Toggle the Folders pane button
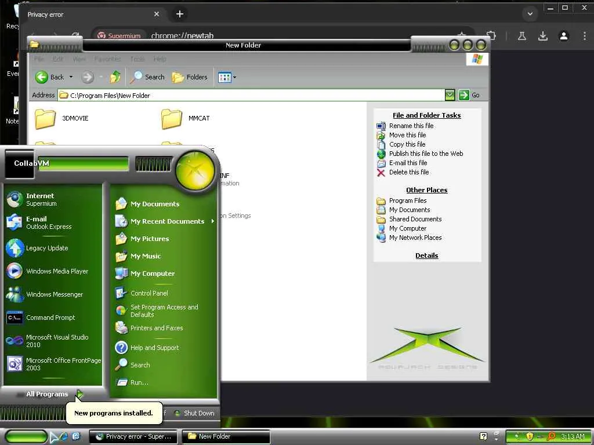 pyautogui.click(x=190, y=77)
